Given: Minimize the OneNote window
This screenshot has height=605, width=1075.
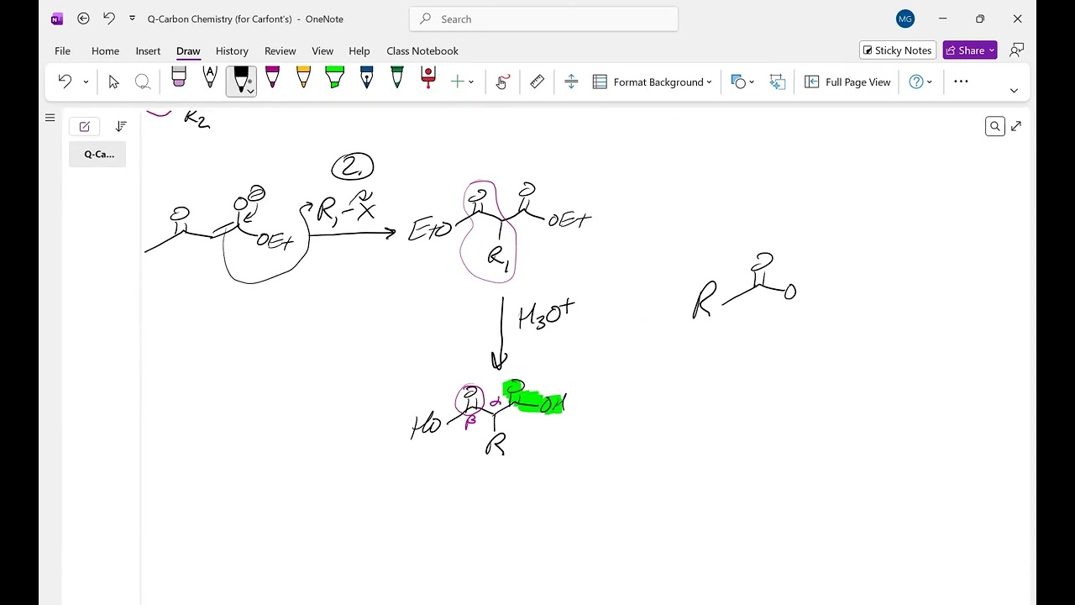Looking at the screenshot, I should (x=942, y=18).
